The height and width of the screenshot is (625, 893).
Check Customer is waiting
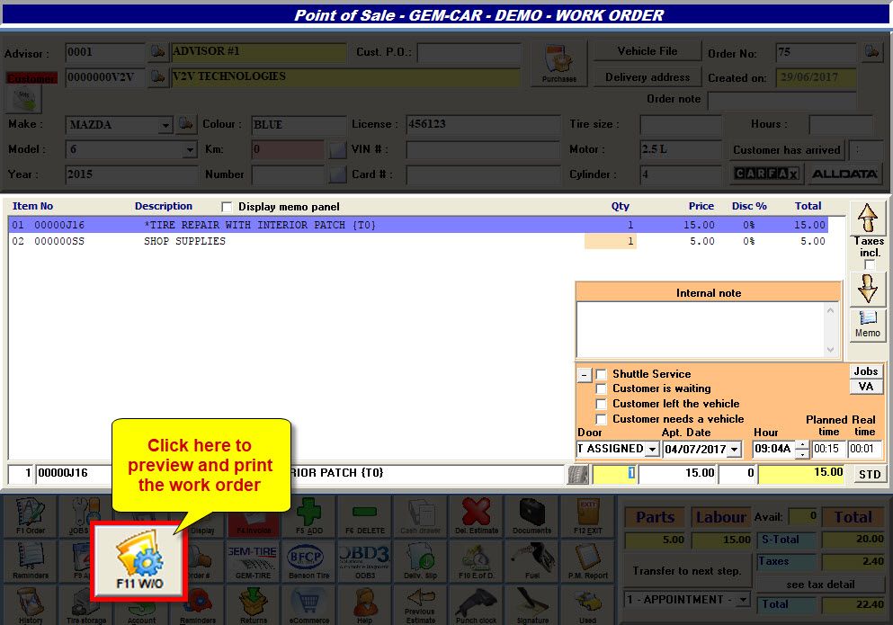601,389
